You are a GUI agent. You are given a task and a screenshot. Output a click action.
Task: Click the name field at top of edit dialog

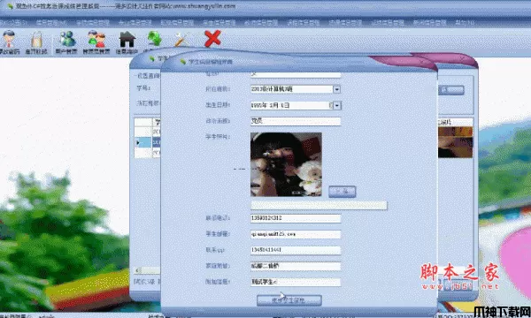tap(296, 74)
